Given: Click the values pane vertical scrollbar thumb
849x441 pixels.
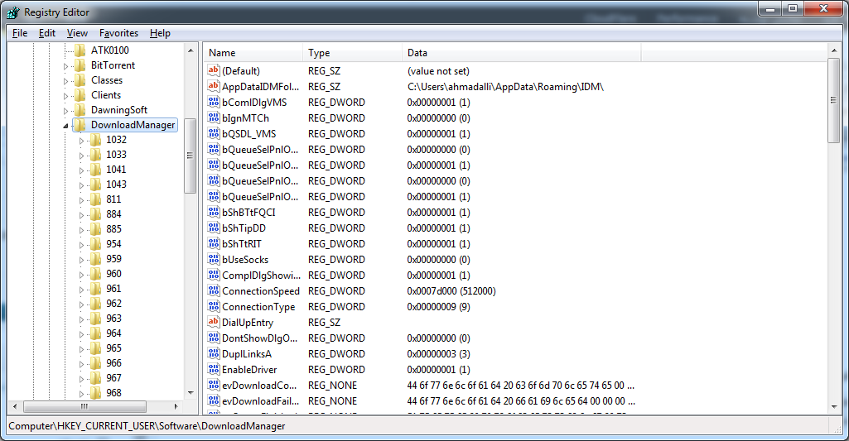Looking at the screenshot, I should [833, 101].
